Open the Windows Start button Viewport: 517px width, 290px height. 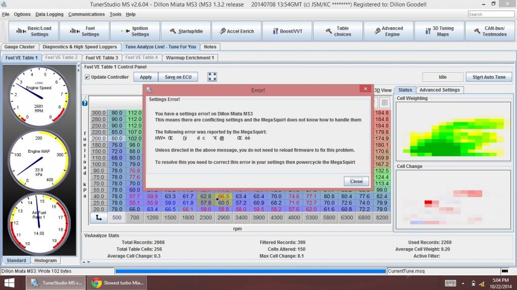9,283
